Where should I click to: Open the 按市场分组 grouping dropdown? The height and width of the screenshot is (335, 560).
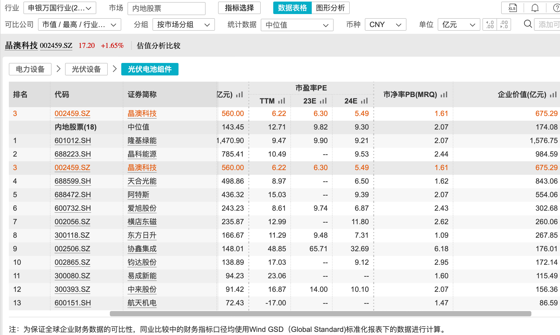click(184, 24)
